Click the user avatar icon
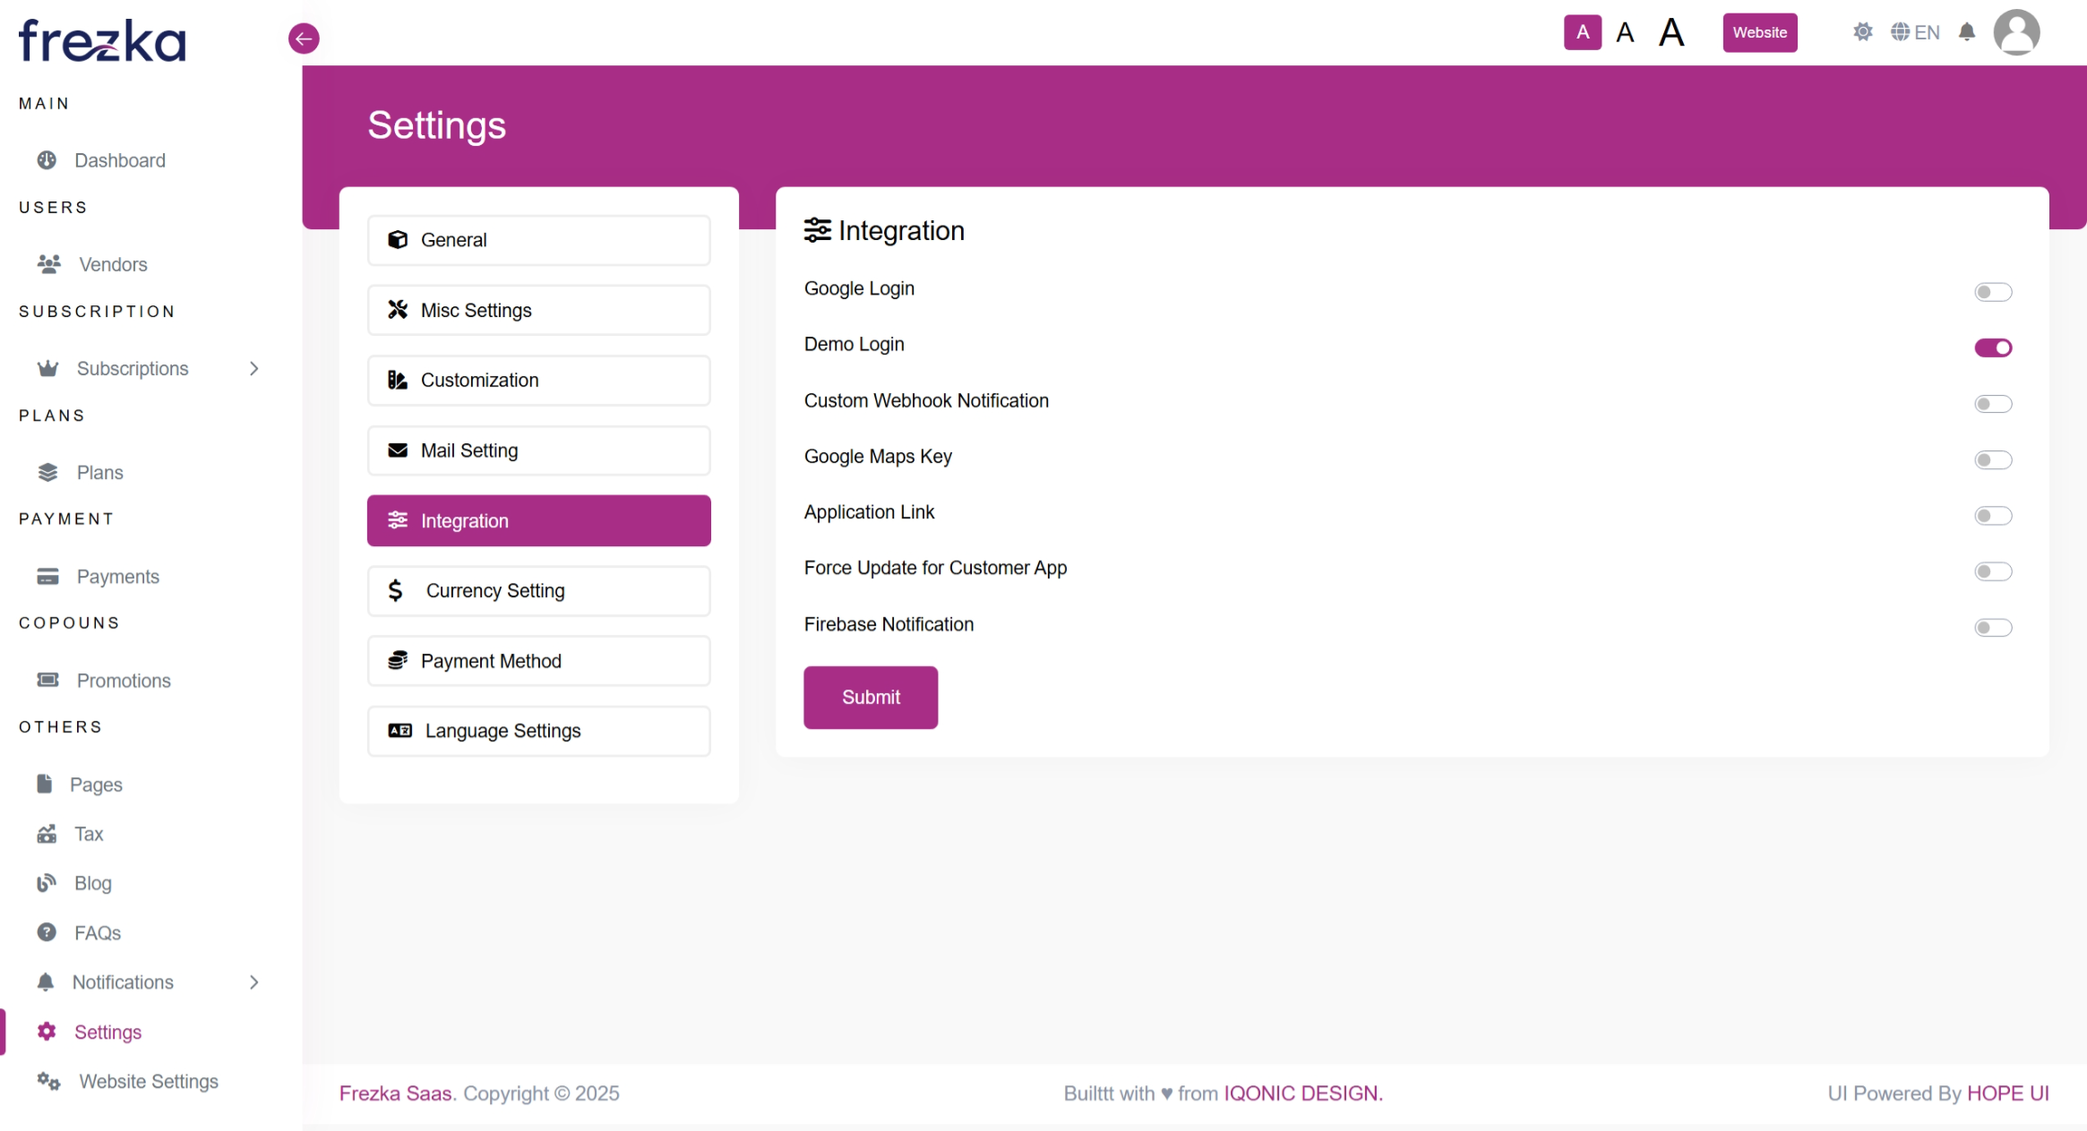The image size is (2087, 1131). coord(2015,33)
